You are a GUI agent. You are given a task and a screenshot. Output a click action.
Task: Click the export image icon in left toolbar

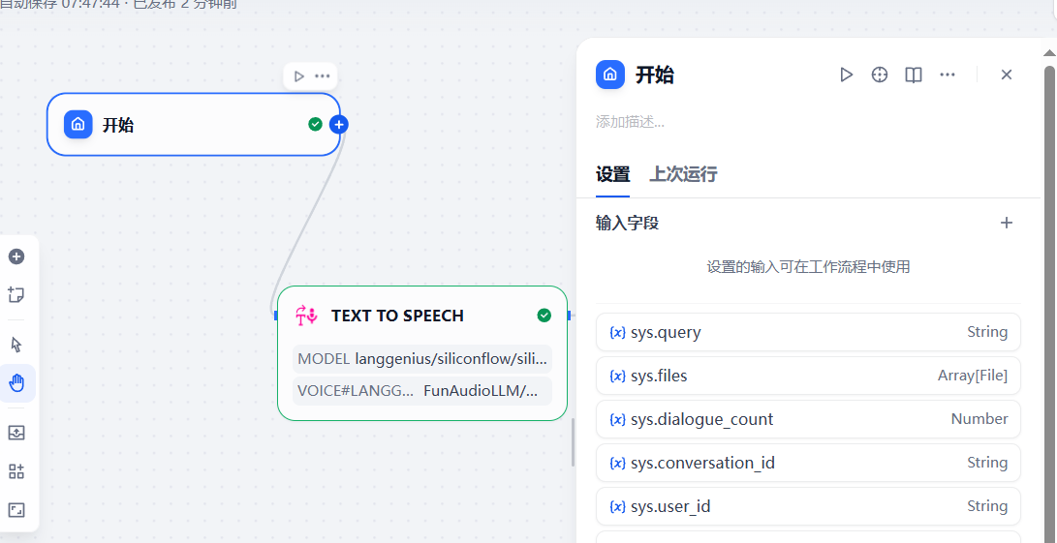coord(16,433)
